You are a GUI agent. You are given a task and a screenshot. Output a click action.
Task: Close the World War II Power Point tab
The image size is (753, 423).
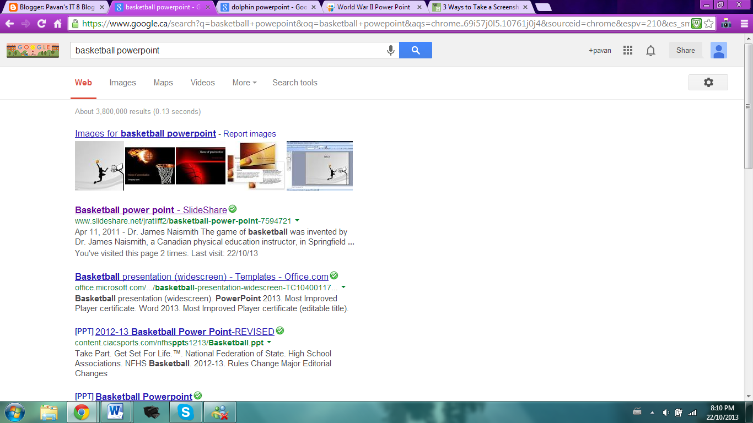pos(420,8)
